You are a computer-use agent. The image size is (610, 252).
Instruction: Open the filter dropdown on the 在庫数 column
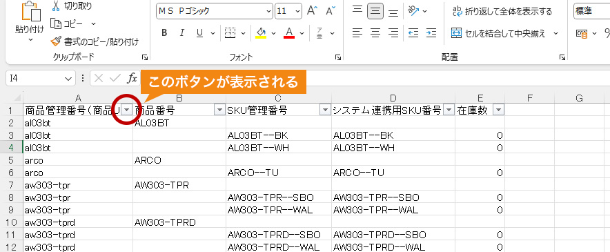point(498,110)
